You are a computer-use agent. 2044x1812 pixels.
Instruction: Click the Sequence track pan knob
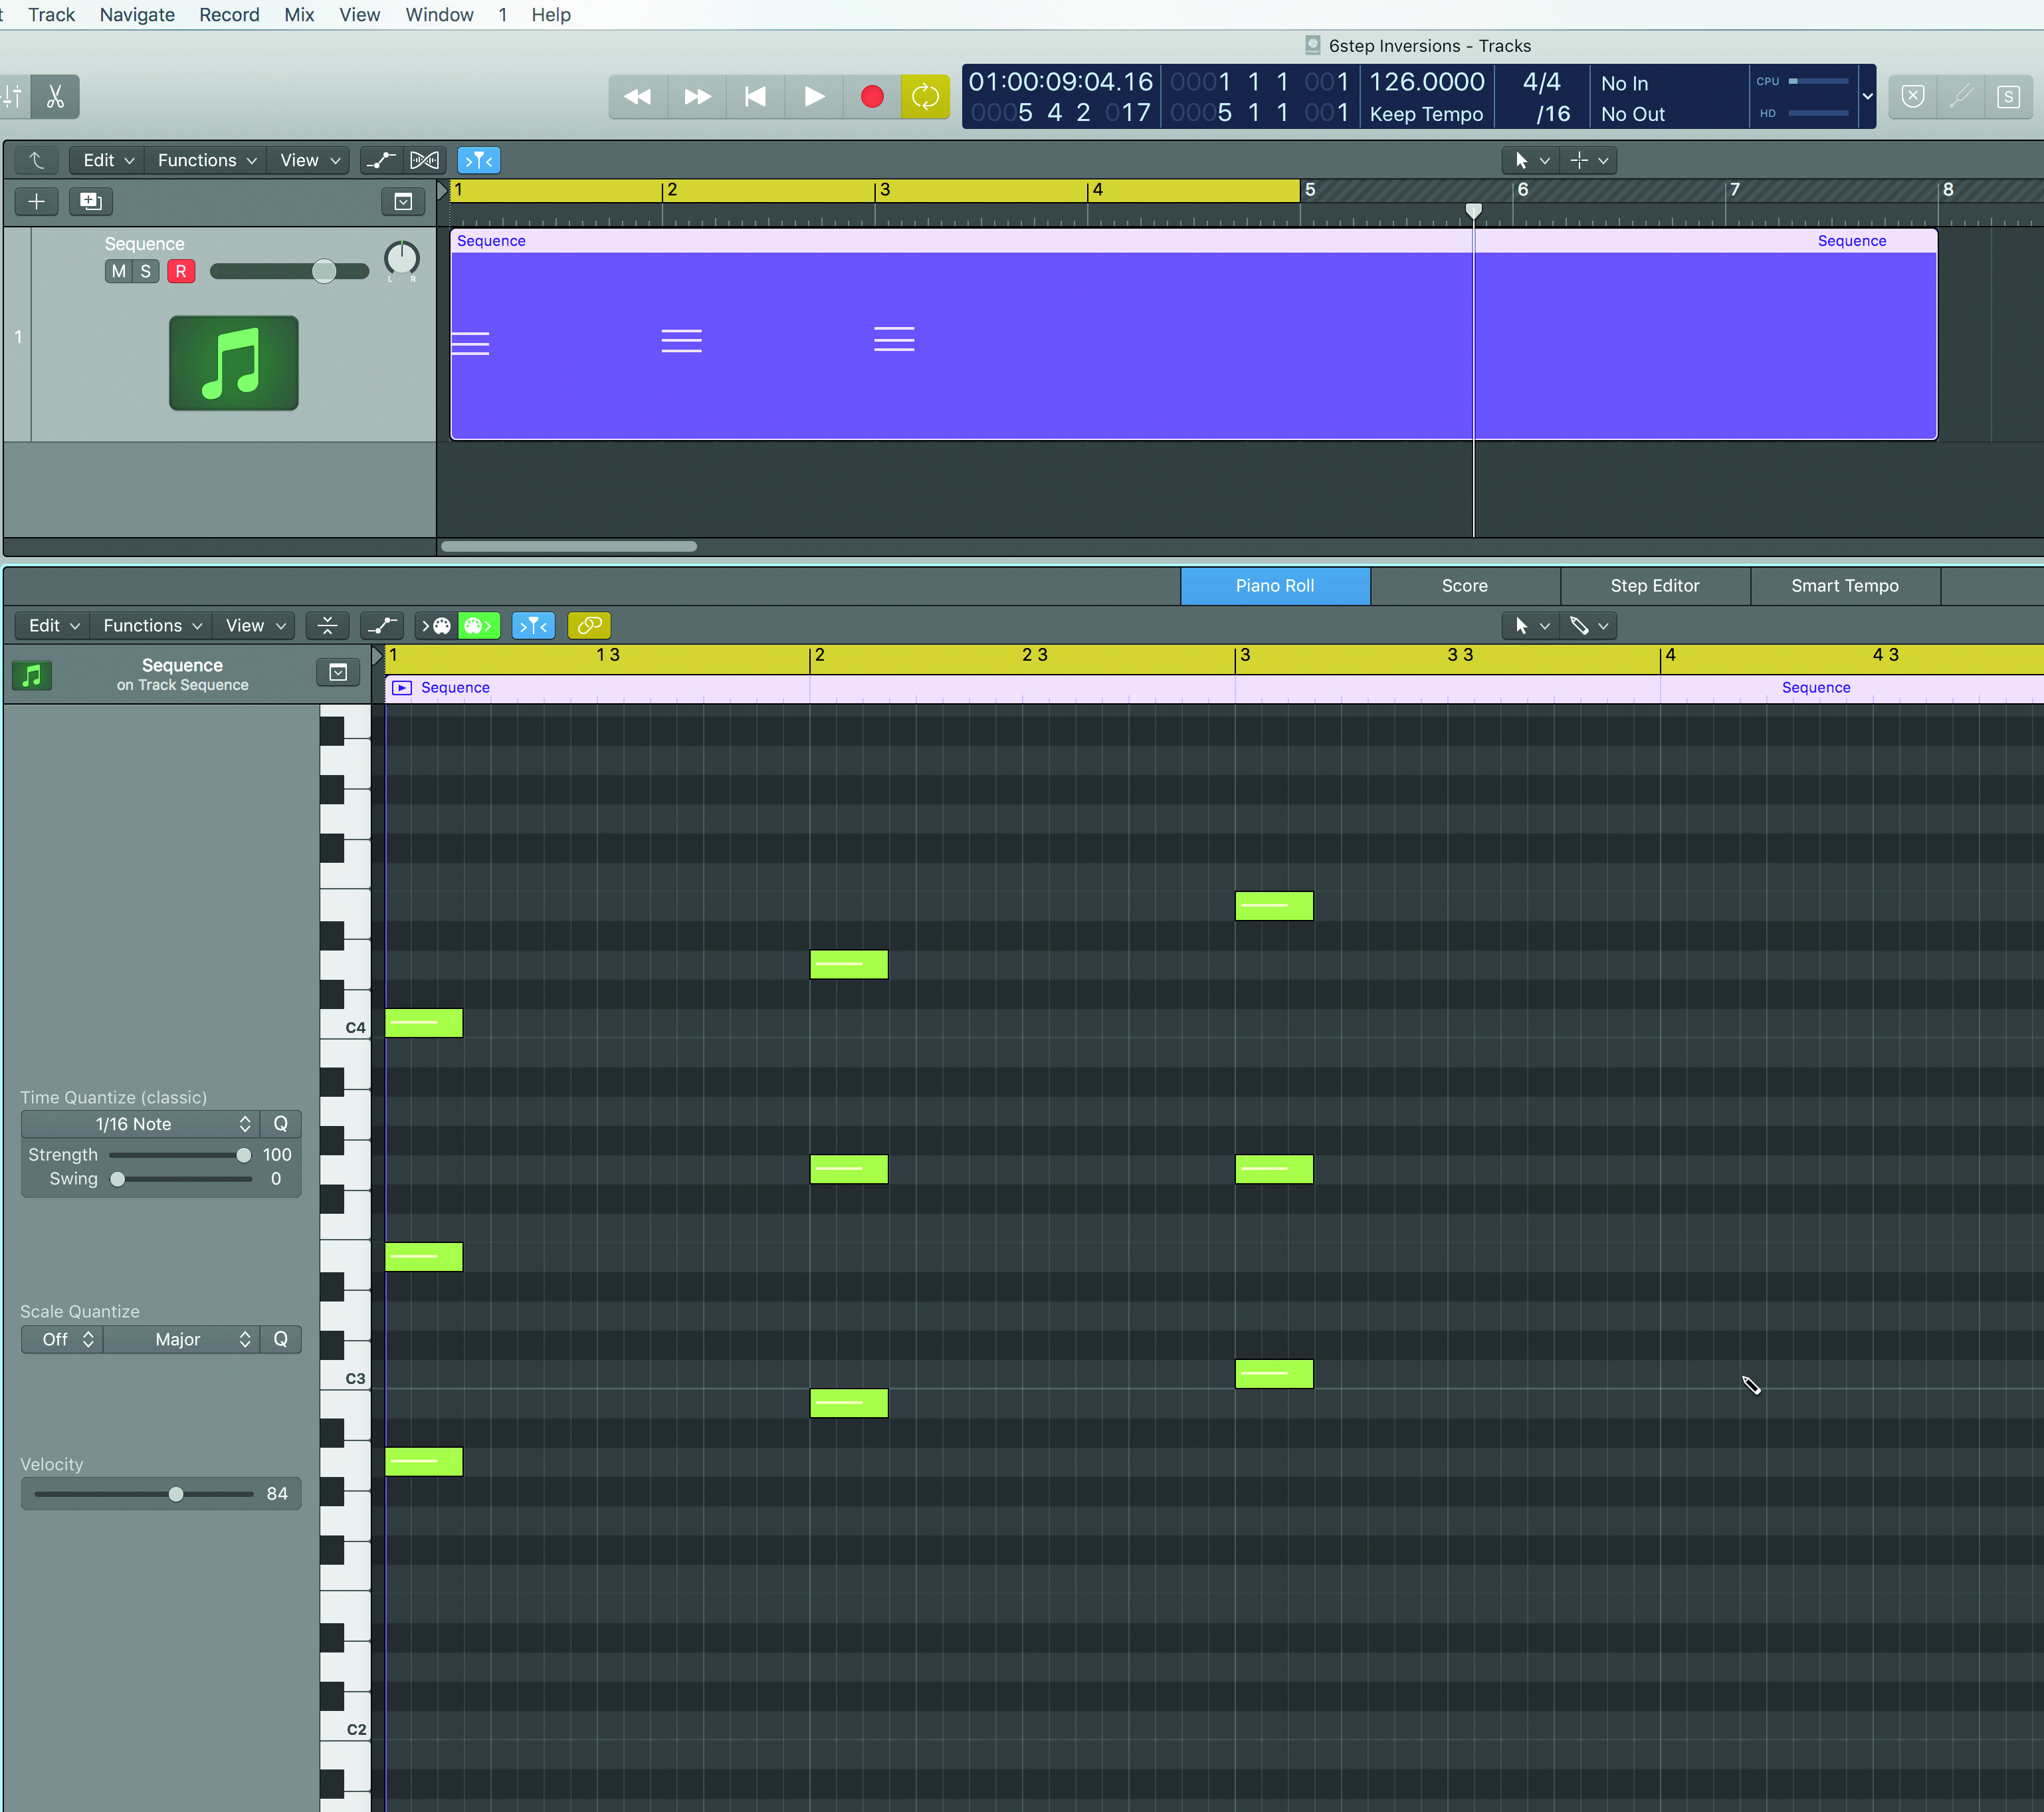401,258
